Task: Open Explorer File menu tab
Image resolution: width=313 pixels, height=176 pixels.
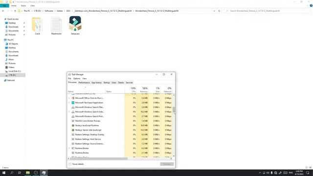Action: [x=4, y=6]
